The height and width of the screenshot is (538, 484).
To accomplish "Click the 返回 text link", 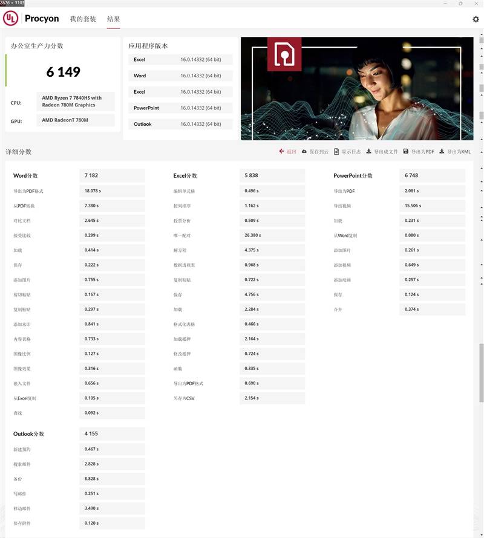I will pos(292,152).
